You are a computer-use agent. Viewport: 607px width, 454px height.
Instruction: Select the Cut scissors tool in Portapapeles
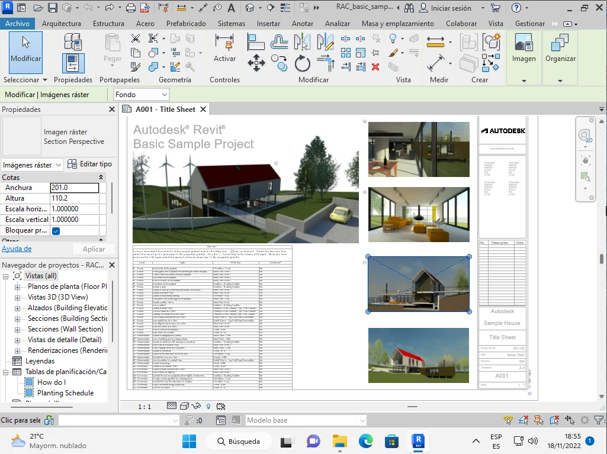[x=136, y=38]
